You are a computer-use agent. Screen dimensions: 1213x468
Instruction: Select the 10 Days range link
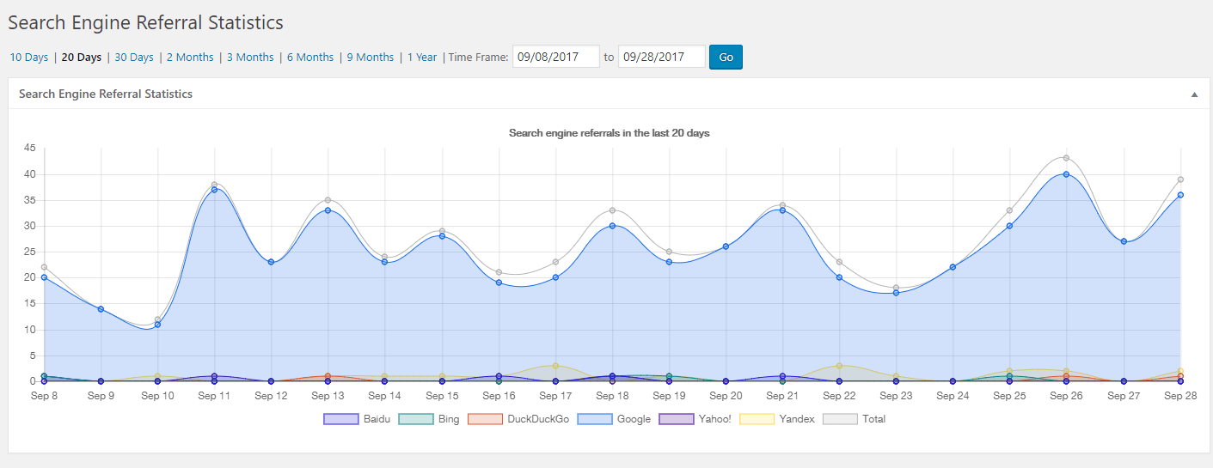click(x=29, y=58)
